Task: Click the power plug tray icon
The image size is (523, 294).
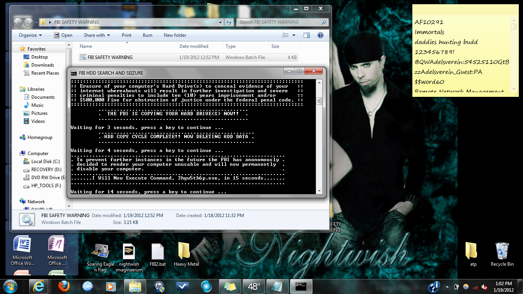Action: point(456,286)
